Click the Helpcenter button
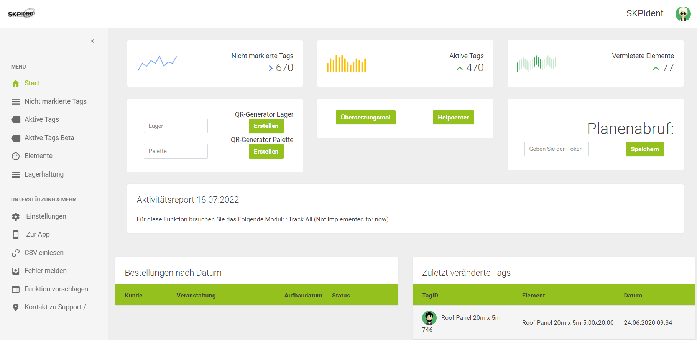Image resolution: width=697 pixels, height=340 pixels. coord(453,118)
